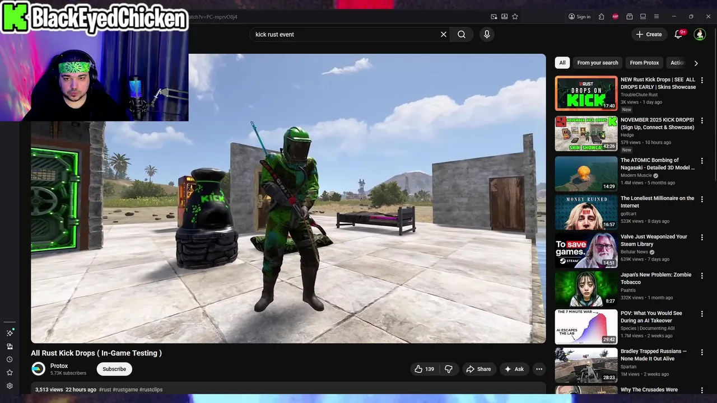Open options for Bradley Trapped Russians video
Screen dimensions: 717x403
click(702, 352)
